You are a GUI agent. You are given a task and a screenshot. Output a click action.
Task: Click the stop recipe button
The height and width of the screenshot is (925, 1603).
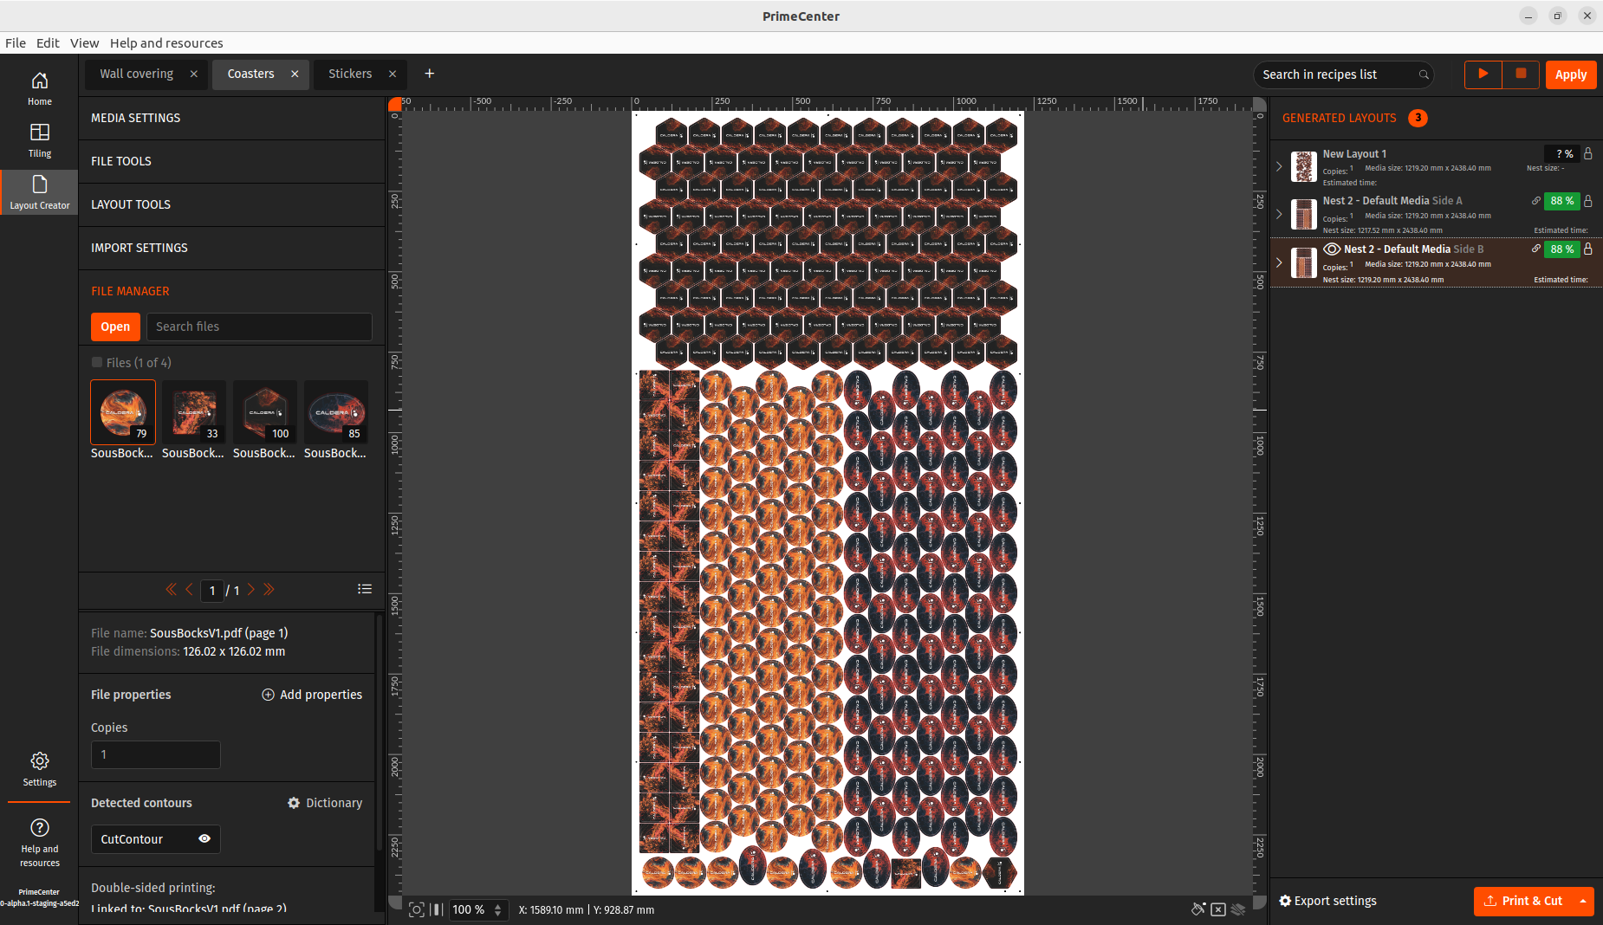coord(1521,74)
